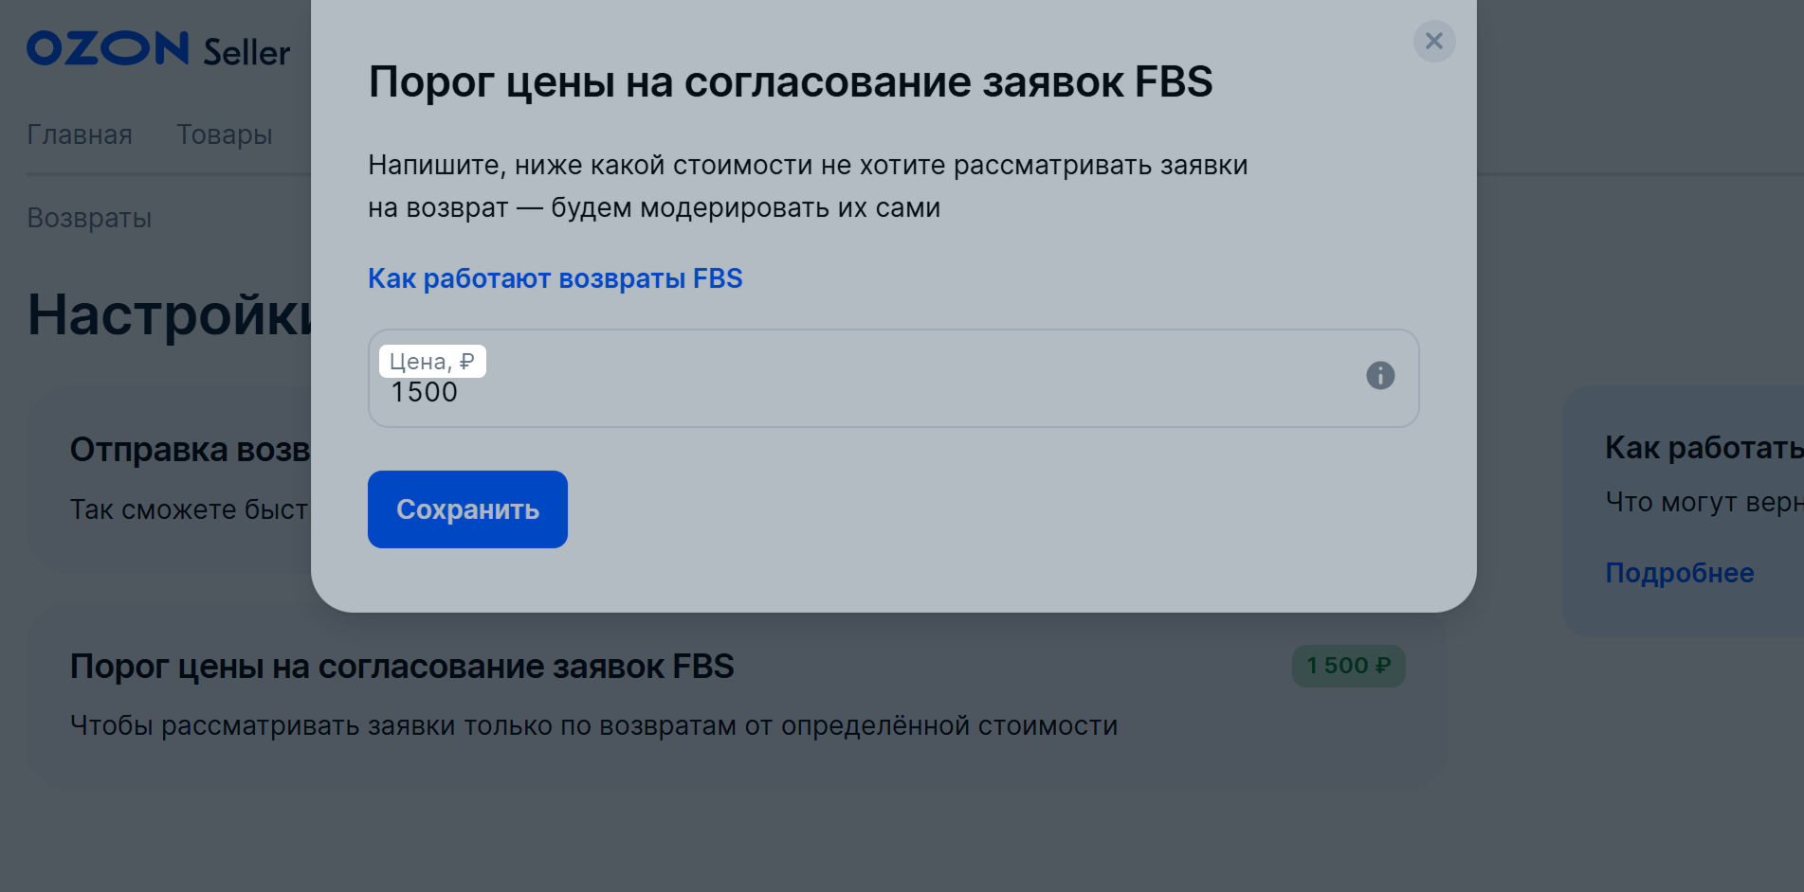Open the Товары navigation tab
Image resolution: width=1804 pixels, height=892 pixels.
pos(225,134)
